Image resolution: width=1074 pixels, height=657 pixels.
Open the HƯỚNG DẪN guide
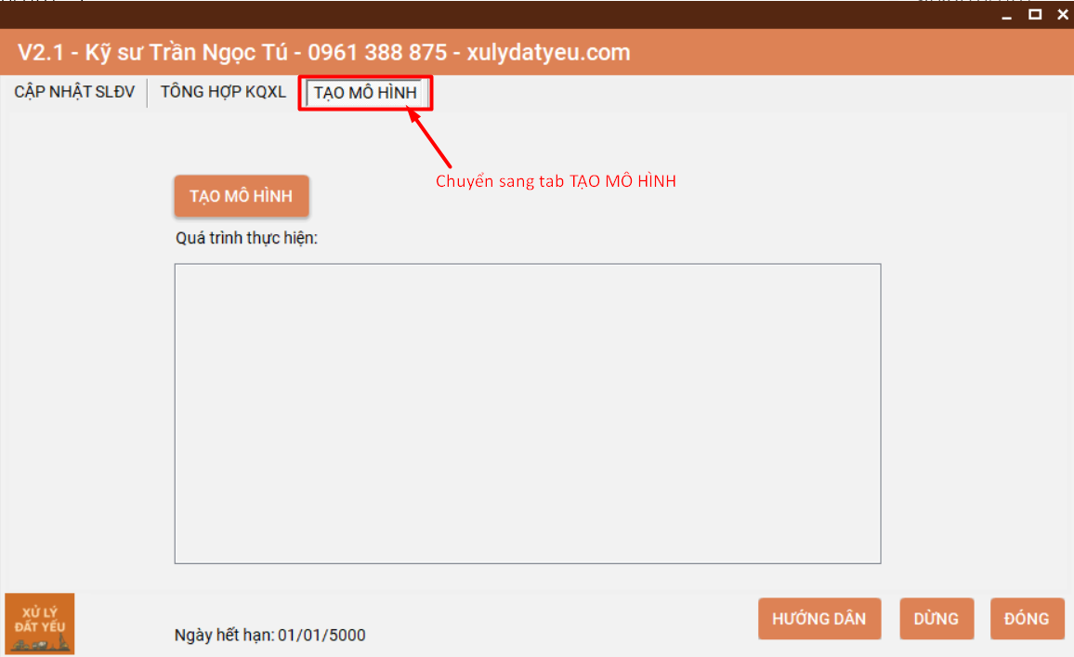pyautogui.click(x=819, y=619)
